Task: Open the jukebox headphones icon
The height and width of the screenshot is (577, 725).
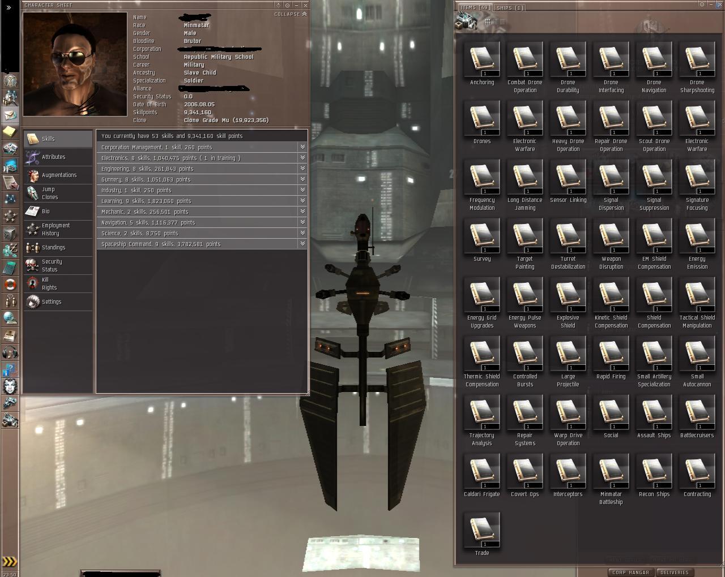Action: 10,352
